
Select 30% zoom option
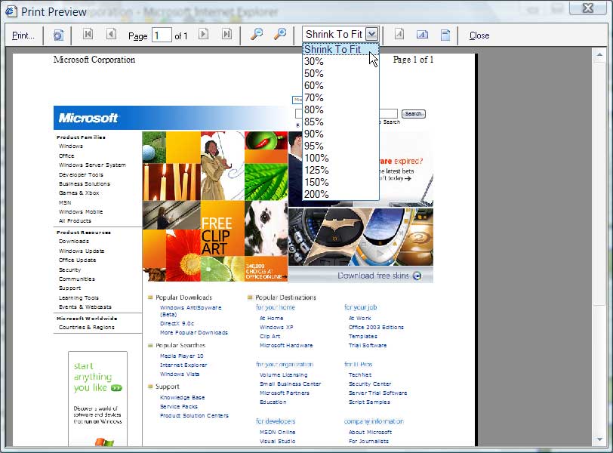(340, 61)
